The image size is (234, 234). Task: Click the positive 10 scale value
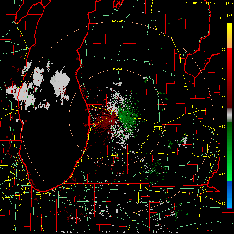223,107
